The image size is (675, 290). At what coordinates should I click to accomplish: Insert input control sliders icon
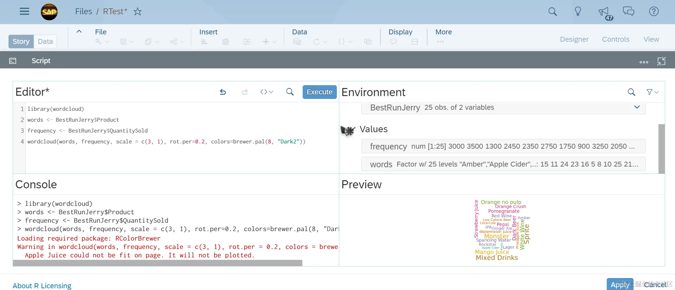click(246, 42)
